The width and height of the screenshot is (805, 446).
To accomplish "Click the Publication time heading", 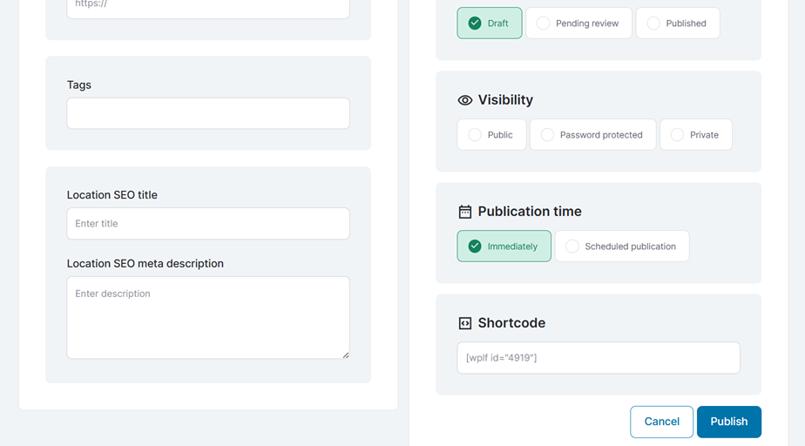I will coord(530,212).
